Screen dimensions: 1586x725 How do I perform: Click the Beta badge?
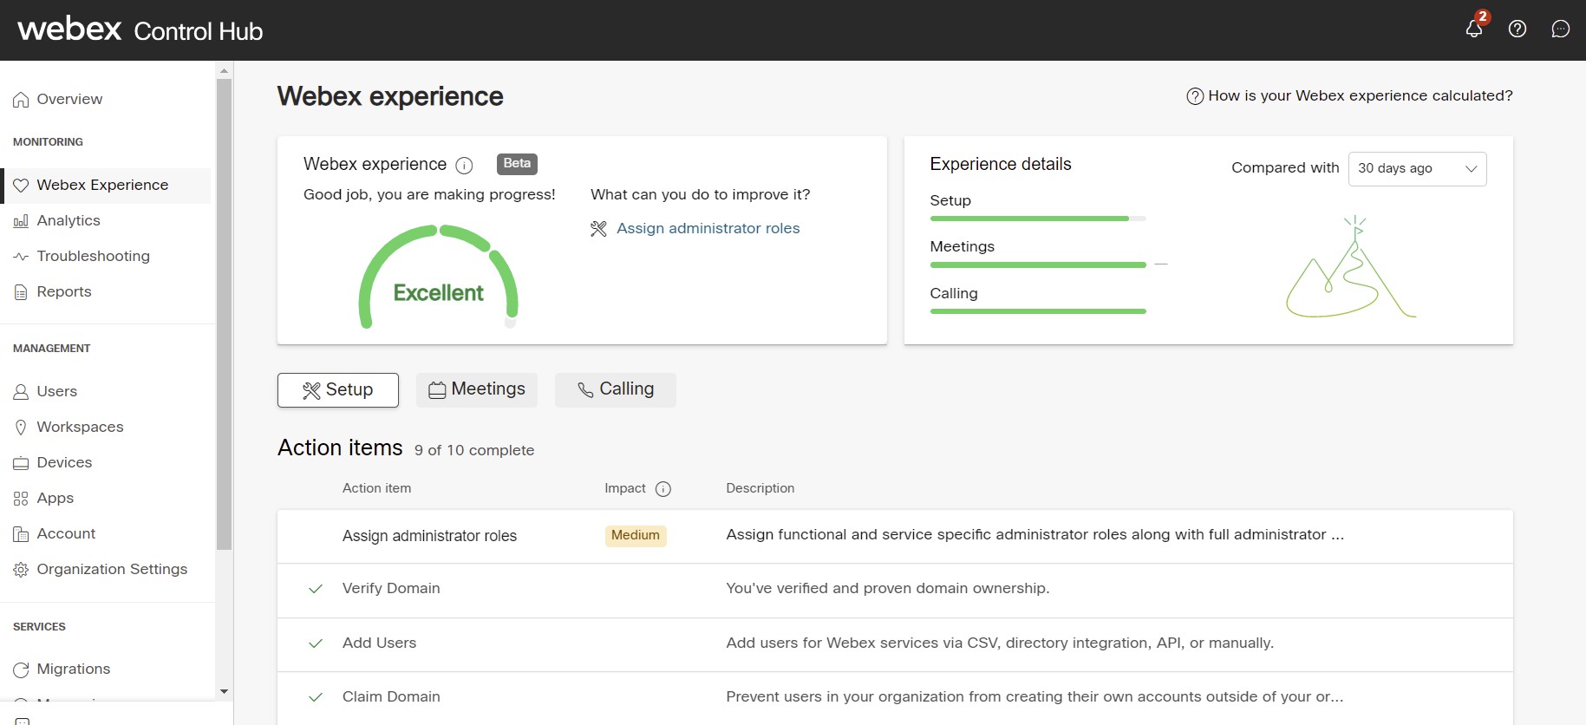(x=517, y=164)
